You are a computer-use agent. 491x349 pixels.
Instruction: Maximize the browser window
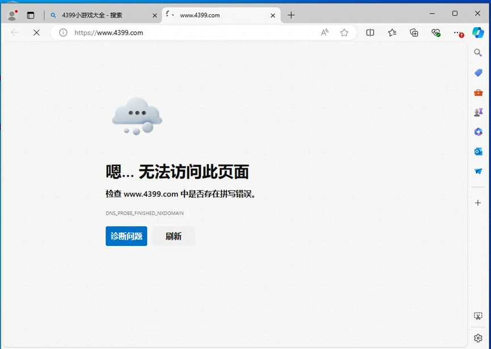pyautogui.click(x=455, y=14)
